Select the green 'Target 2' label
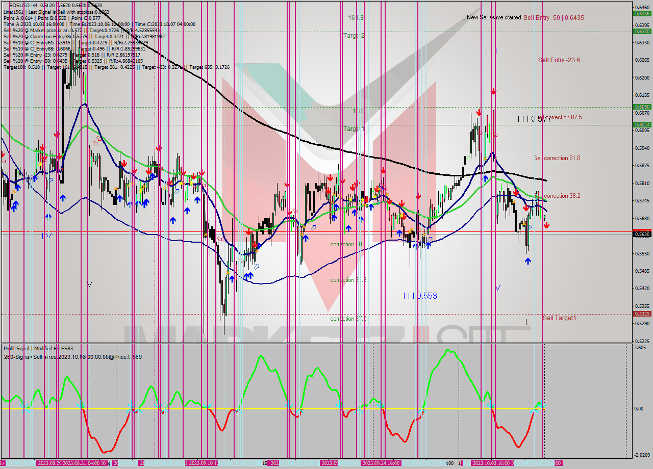The height and width of the screenshot is (469, 653). click(x=354, y=36)
